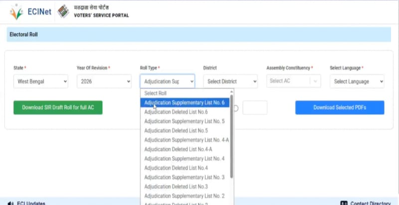The image size is (399, 205).
Task: Pick Adjudication Supplementary List No. 4-A
Action: pyautogui.click(x=186, y=140)
